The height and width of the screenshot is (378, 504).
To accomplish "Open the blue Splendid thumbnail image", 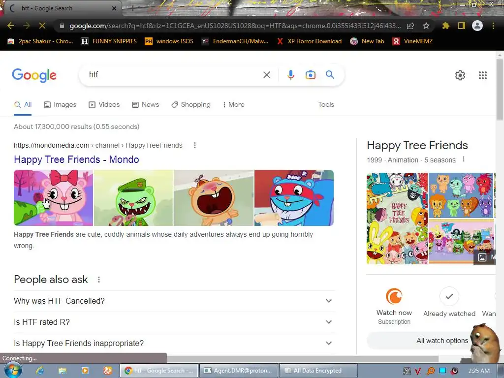I will [x=294, y=198].
